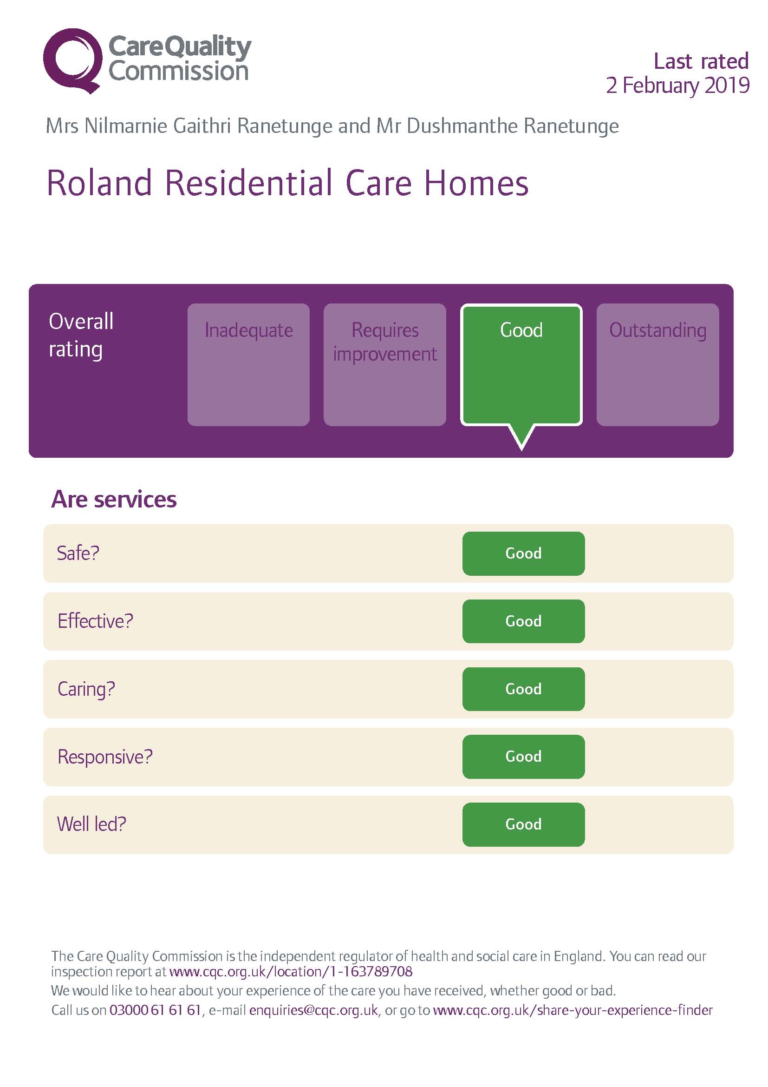Click the green Good overall rating box
Viewport: 768px width, 1087px height.
521,364
